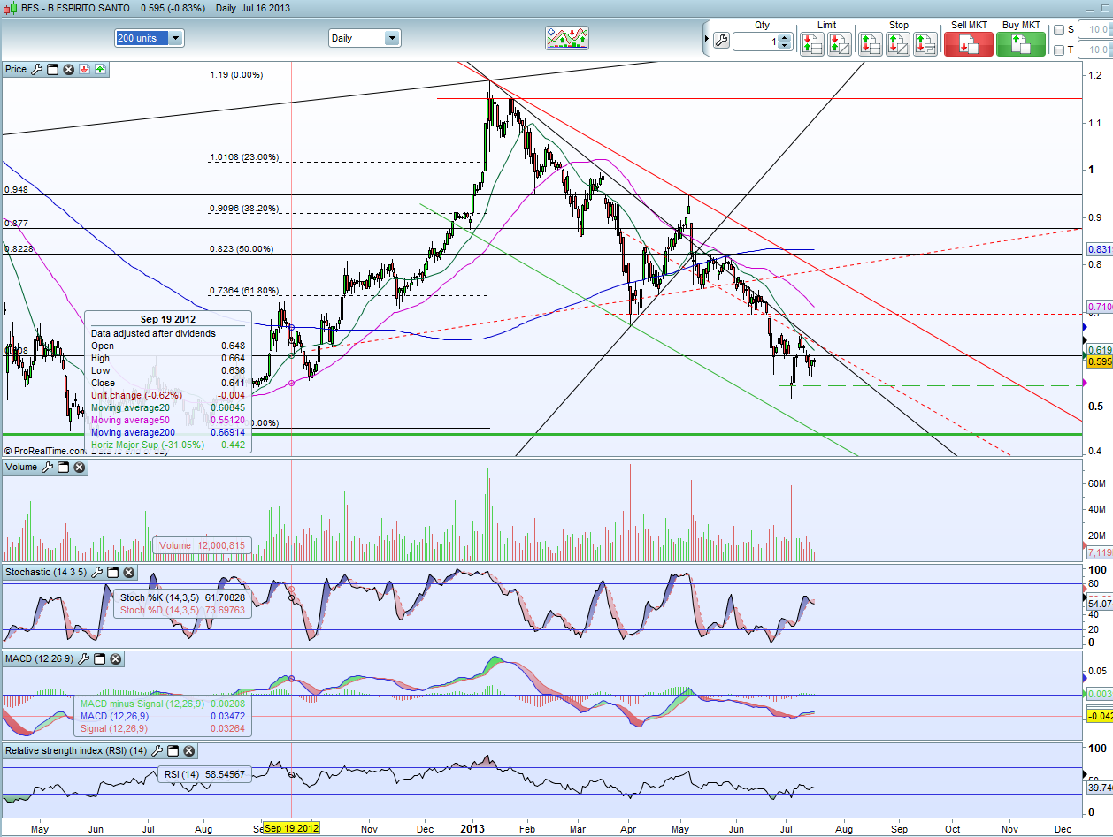Open RSI indicator settings wrench

[157, 750]
